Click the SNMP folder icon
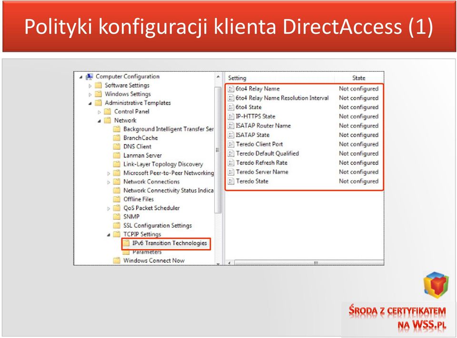 117,217
